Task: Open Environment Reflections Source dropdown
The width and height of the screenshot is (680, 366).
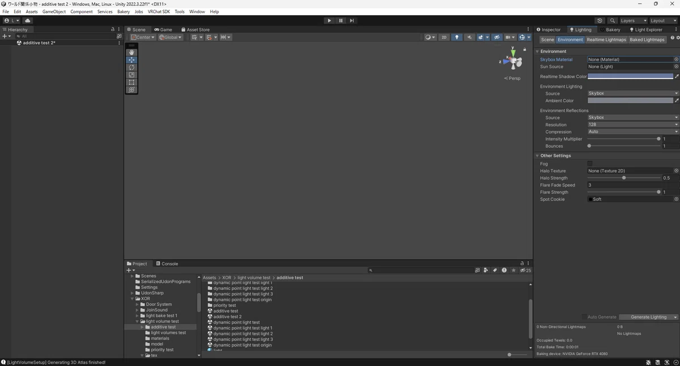Action: [633, 117]
